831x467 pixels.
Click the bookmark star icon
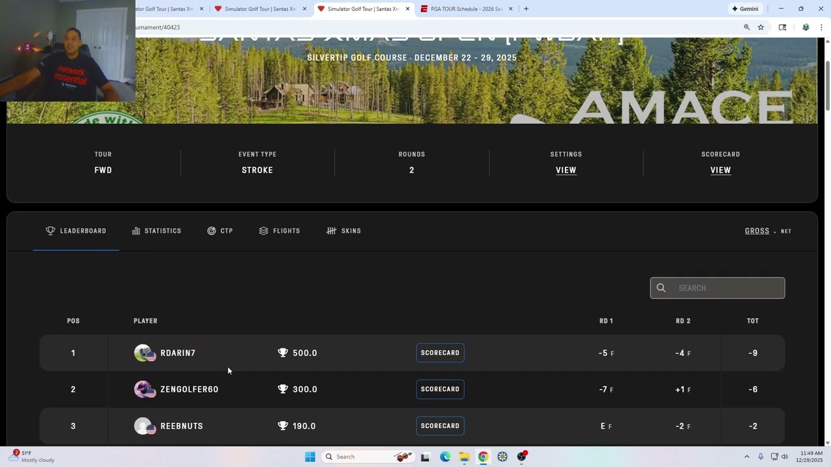pos(761,27)
